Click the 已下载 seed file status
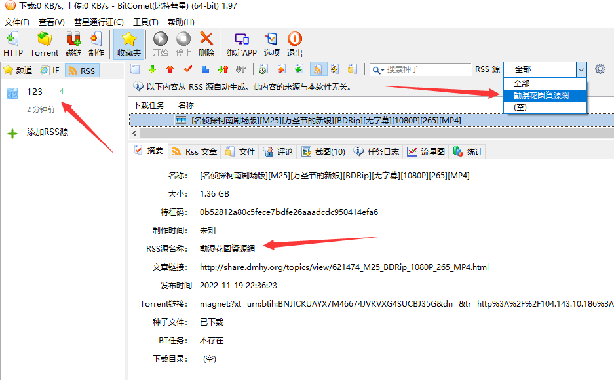The width and height of the screenshot is (614, 380). [212, 322]
